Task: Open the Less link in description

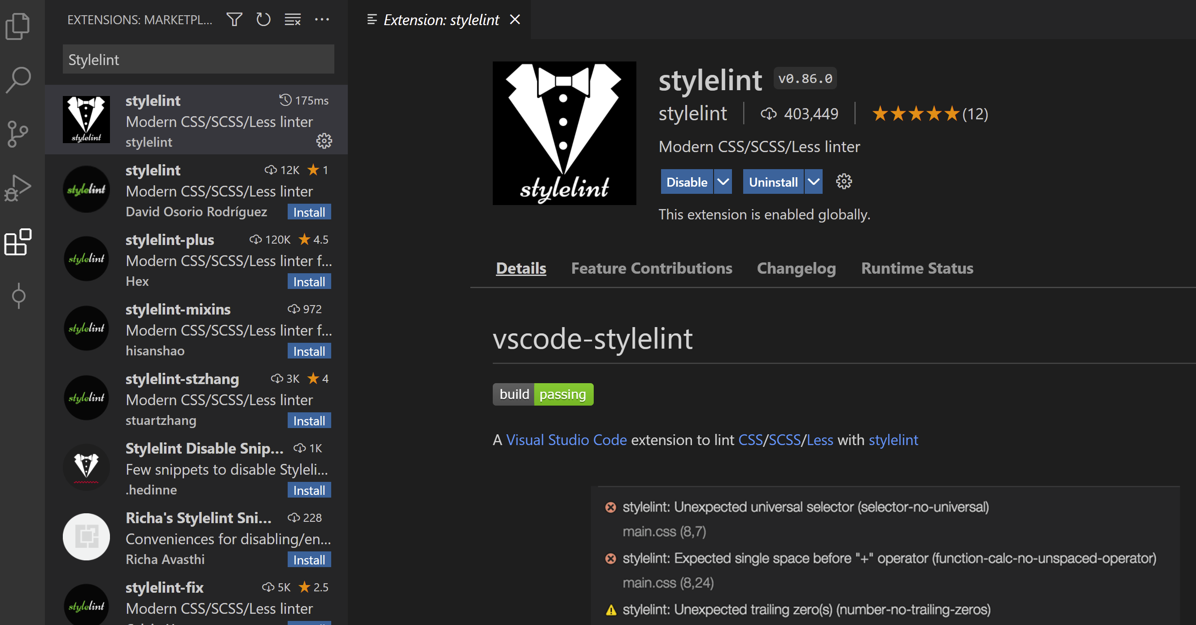Action: (x=819, y=439)
